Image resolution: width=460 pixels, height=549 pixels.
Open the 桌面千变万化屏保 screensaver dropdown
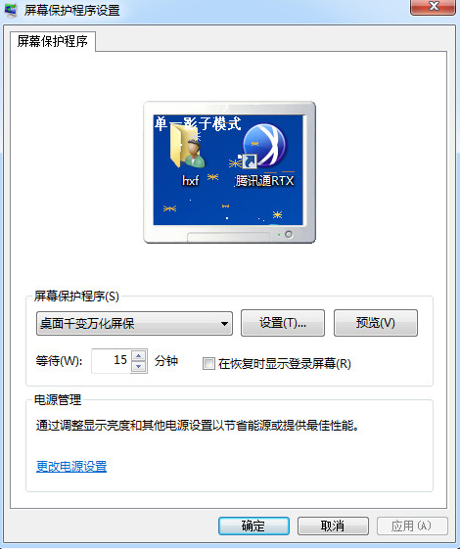(x=134, y=324)
